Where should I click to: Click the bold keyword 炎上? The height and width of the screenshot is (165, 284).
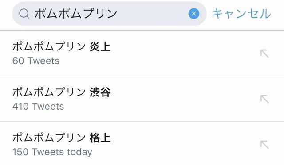(x=100, y=47)
